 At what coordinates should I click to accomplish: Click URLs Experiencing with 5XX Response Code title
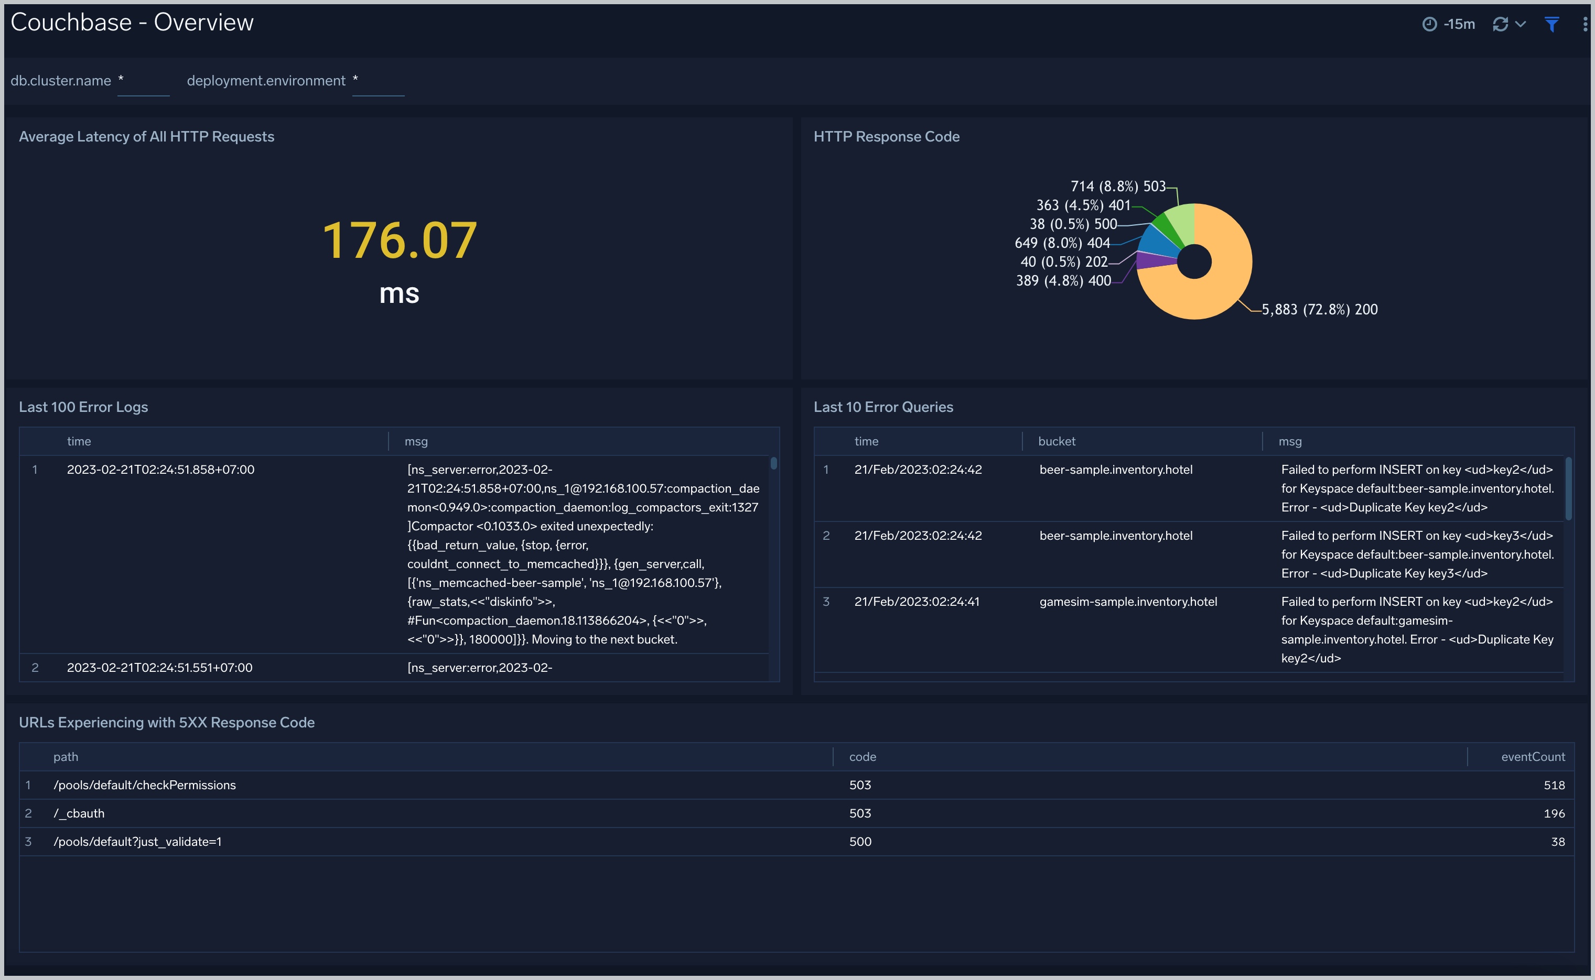point(167,723)
